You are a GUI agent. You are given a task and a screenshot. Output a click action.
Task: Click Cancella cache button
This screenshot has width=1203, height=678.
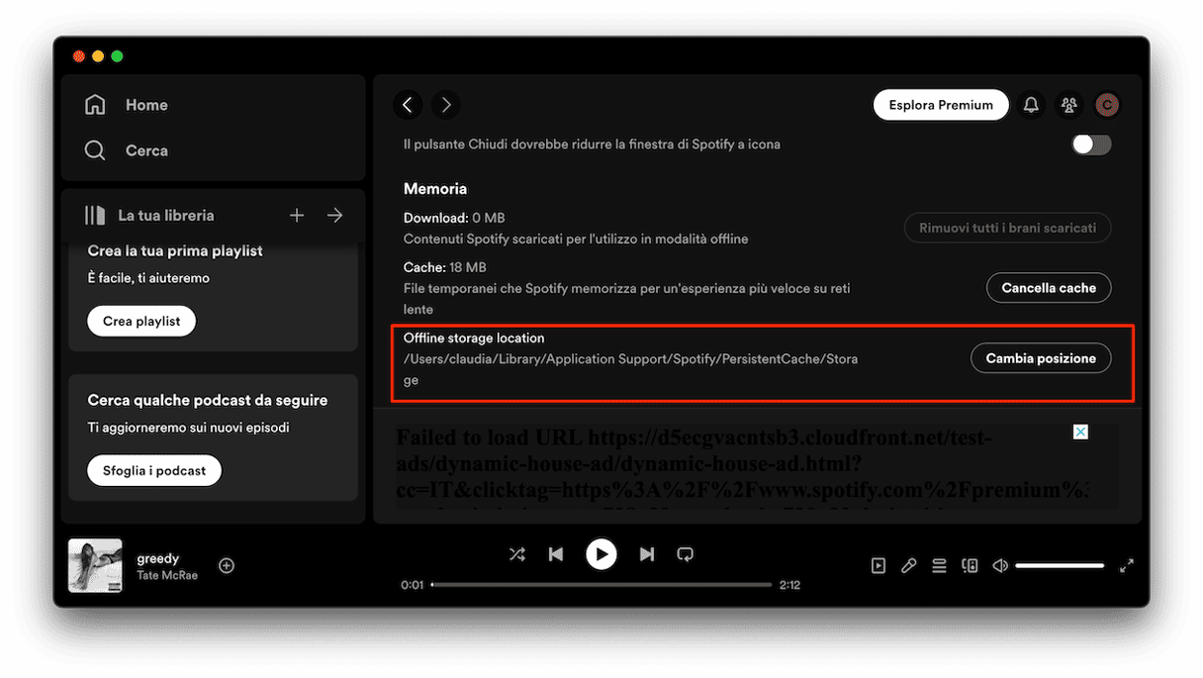point(1049,288)
